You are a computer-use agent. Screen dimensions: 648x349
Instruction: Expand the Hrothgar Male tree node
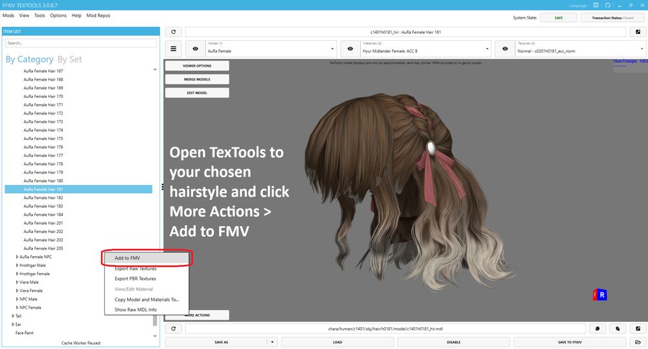tap(17, 265)
